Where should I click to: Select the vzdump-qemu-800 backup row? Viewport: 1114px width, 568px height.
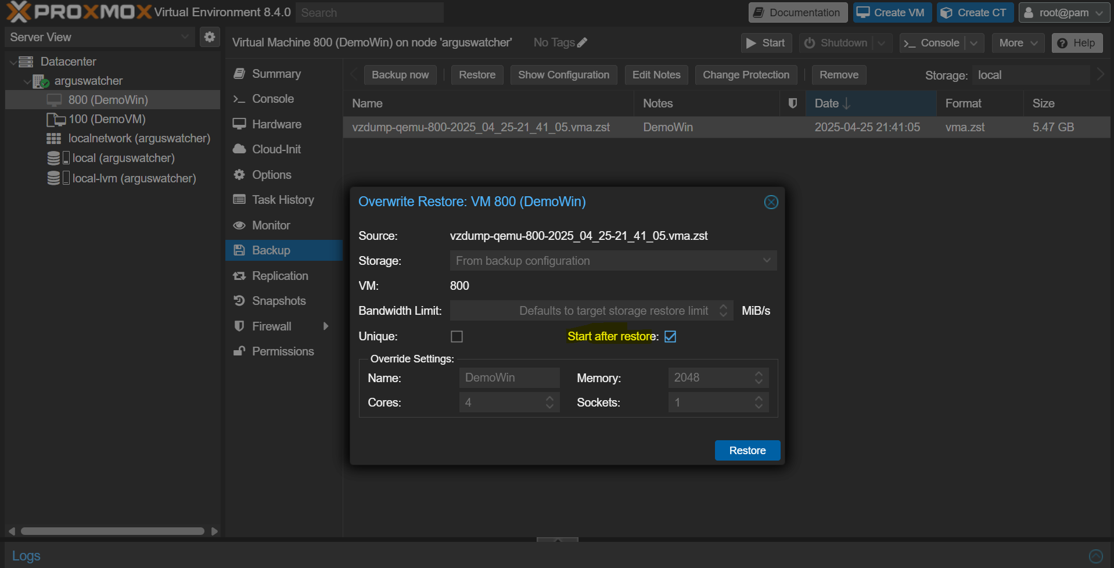click(726, 127)
